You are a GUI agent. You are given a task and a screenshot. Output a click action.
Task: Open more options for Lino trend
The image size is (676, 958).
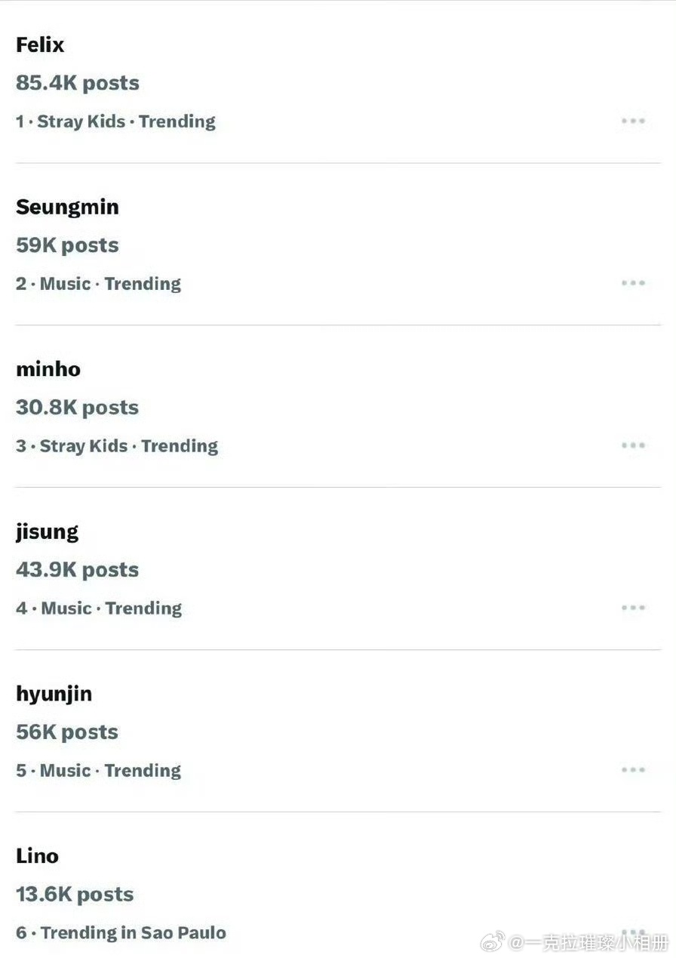point(633,932)
